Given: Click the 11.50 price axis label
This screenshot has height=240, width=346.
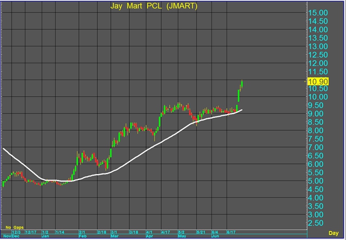Looking at the screenshot, I should click(x=318, y=71).
